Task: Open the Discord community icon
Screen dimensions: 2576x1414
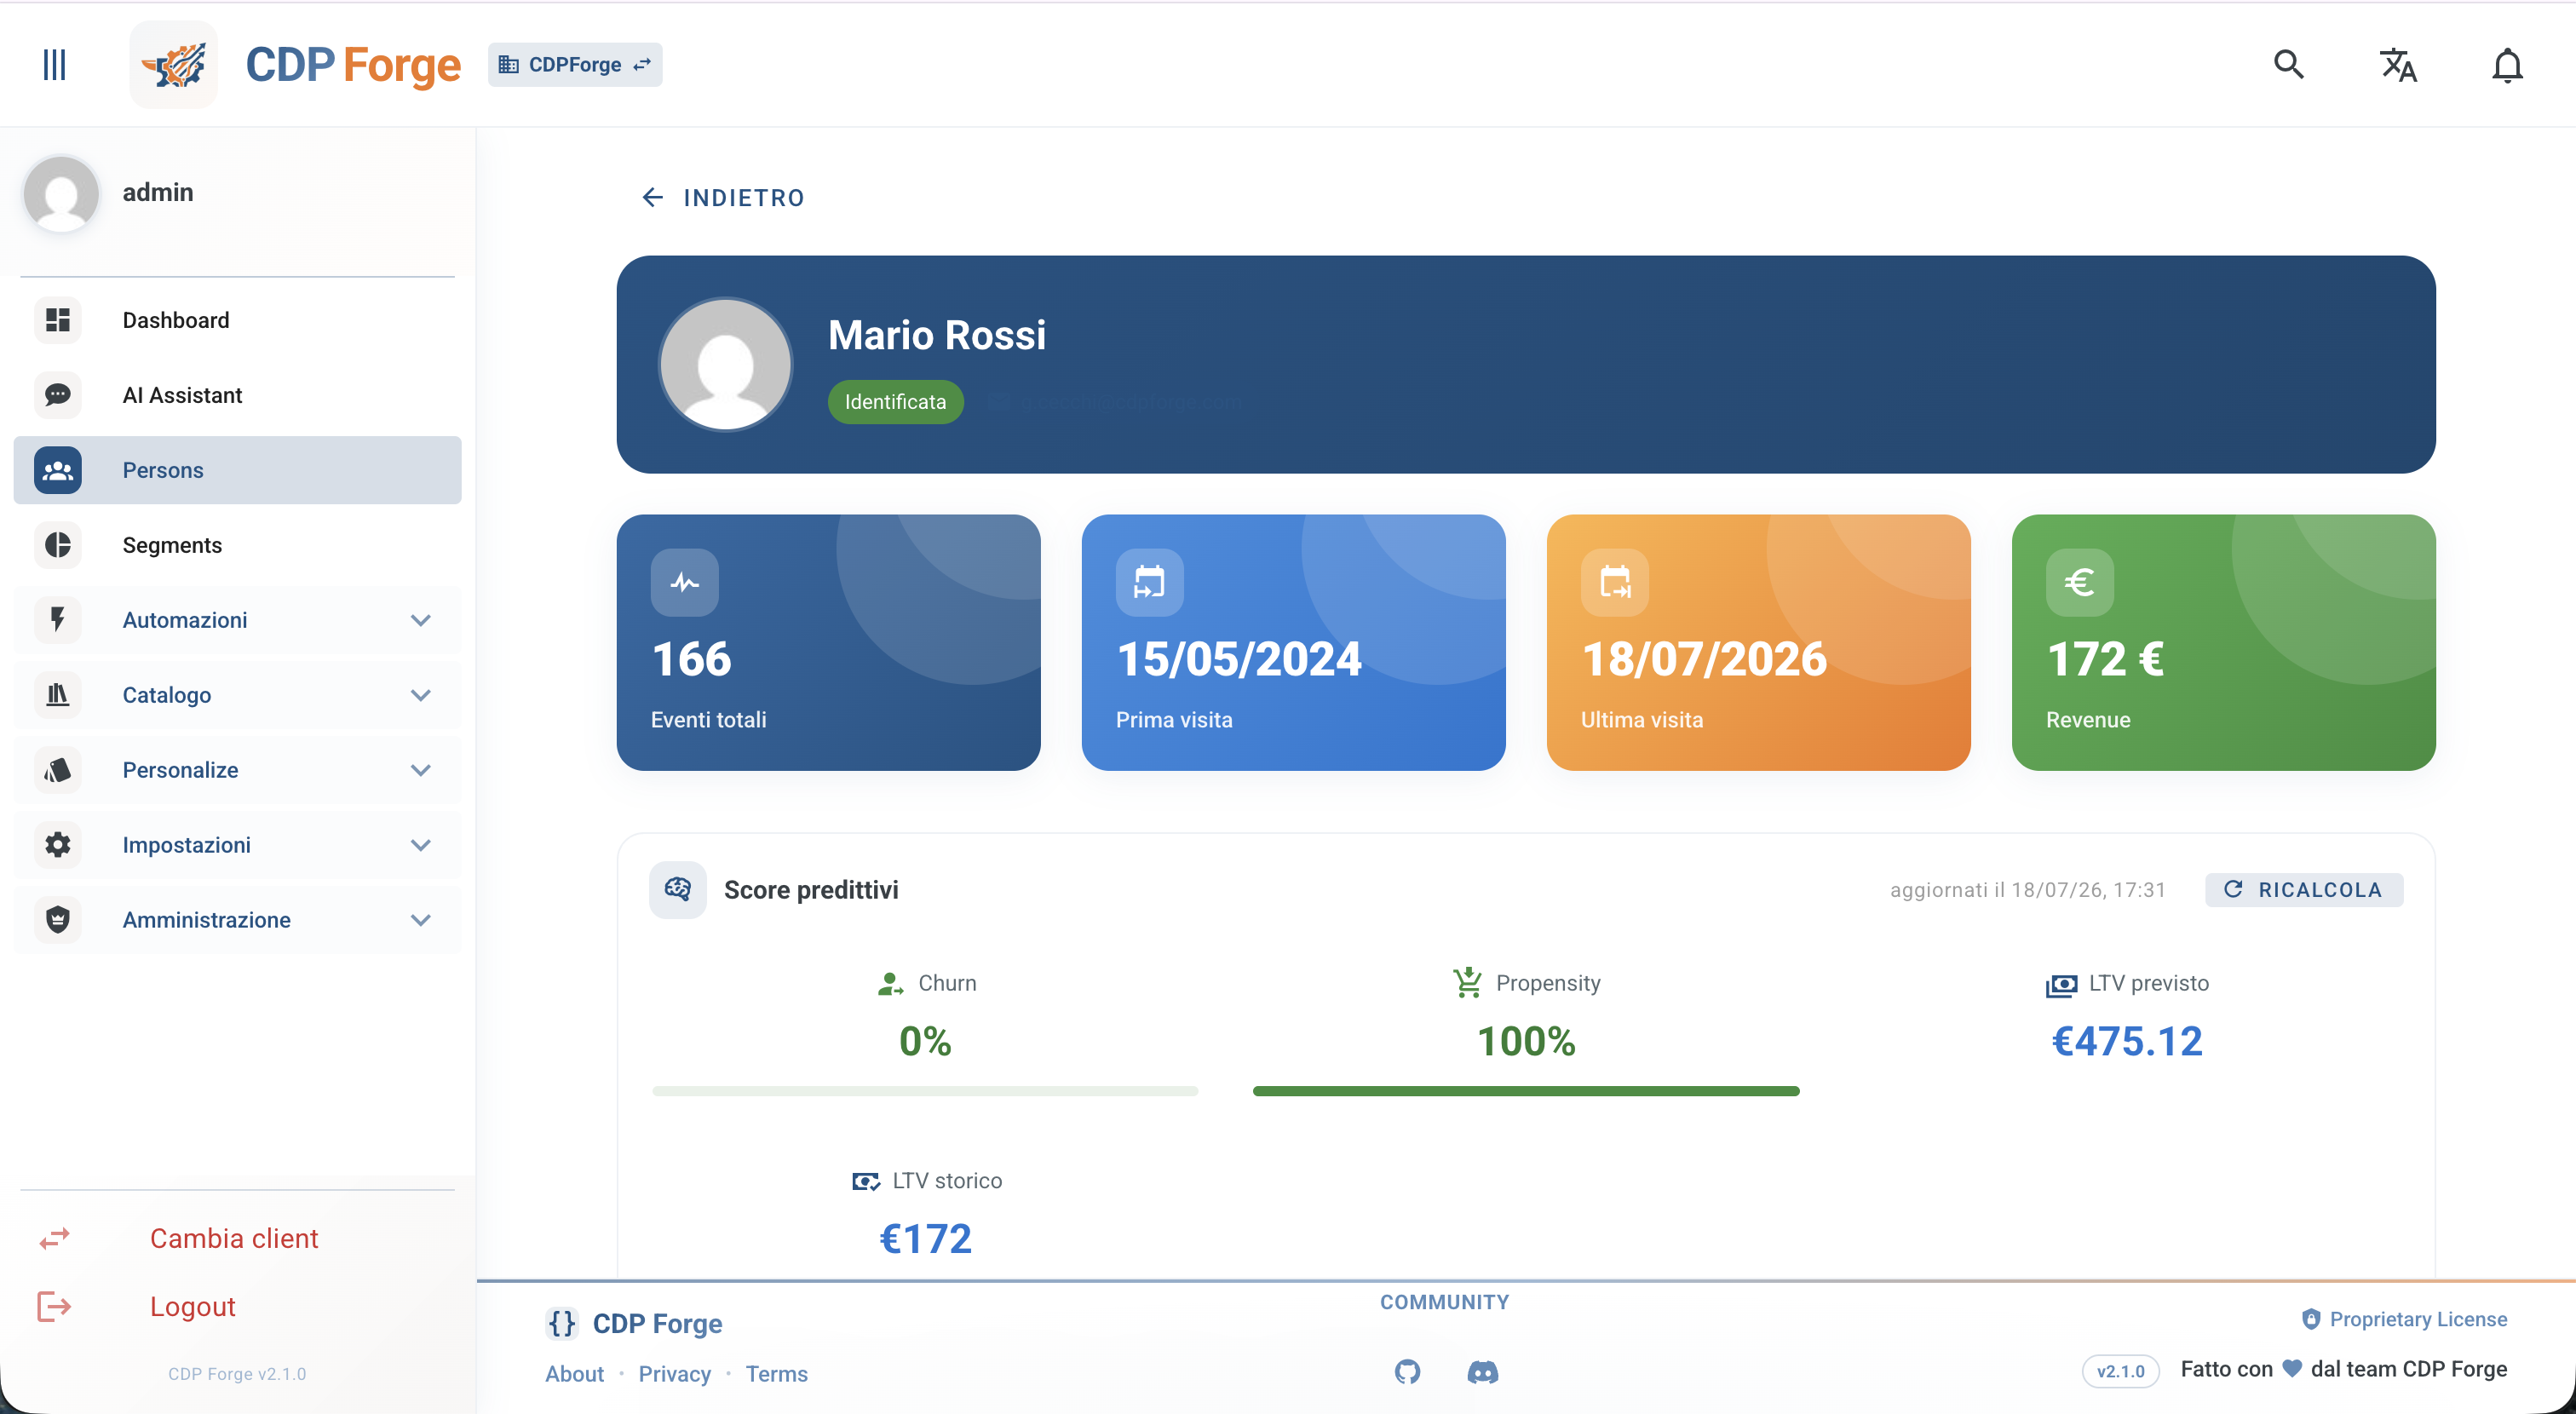Action: pyautogui.click(x=1483, y=1373)
